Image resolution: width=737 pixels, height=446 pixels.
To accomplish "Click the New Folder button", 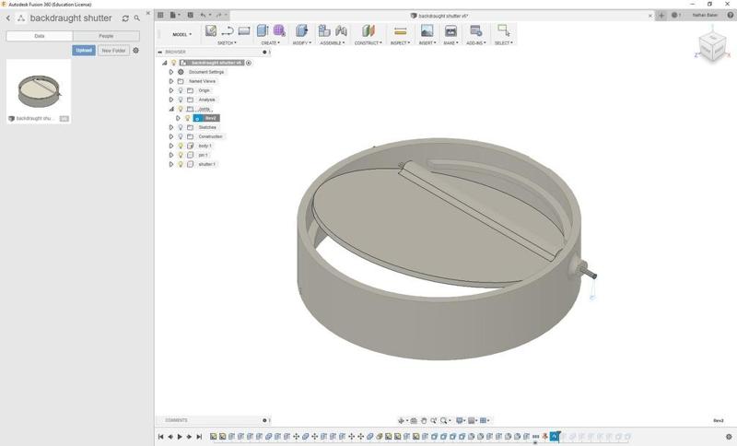I will [113, 51].
